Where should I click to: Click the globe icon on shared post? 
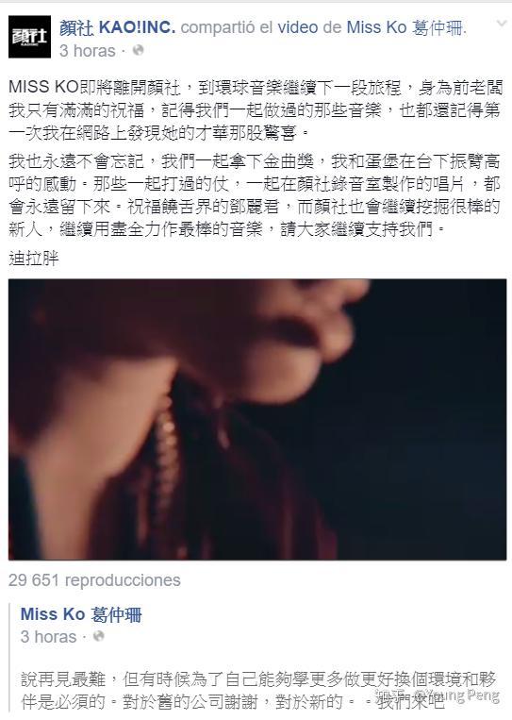pyautogui.click(x=99, y=636)
